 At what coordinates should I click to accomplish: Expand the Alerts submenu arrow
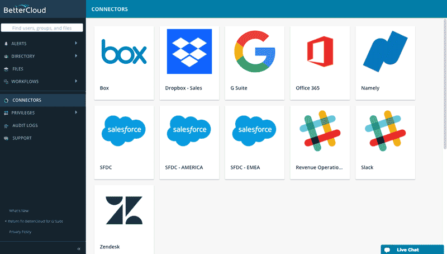(76, 43)
